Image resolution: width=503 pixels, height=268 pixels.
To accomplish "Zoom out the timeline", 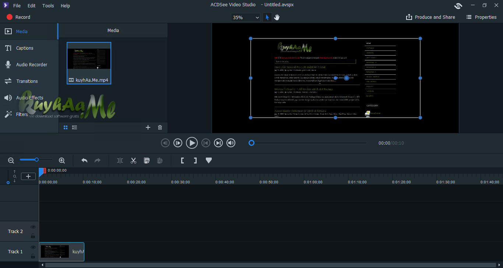I will coord(11,161).
